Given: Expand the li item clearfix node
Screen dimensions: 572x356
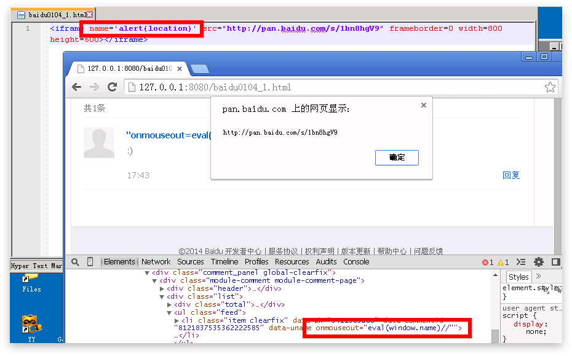Looking at the screenshot, I should coord(177,320).
